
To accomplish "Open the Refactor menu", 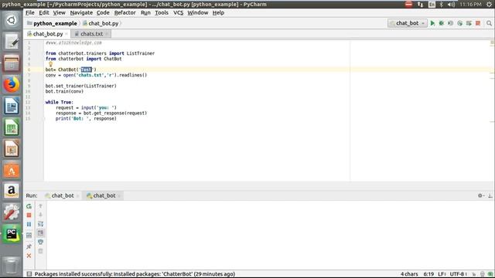I will point(125,12).
